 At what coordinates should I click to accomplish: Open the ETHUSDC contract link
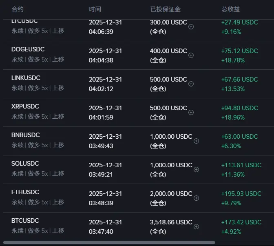click(25, 192)
